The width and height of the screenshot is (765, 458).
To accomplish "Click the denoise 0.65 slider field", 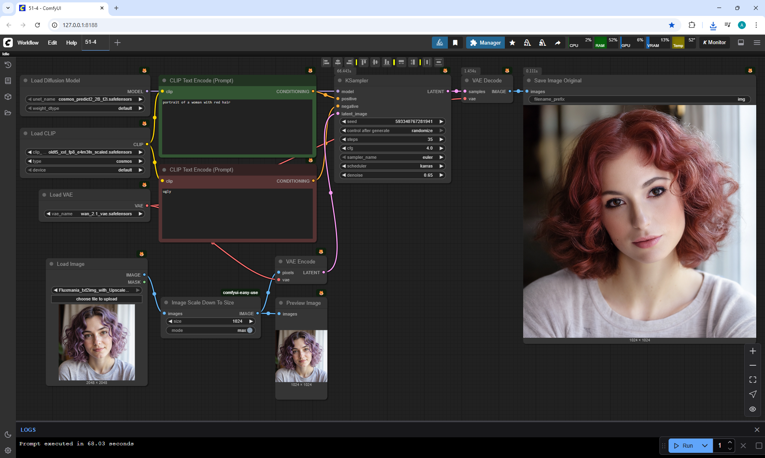I will 392,175.
